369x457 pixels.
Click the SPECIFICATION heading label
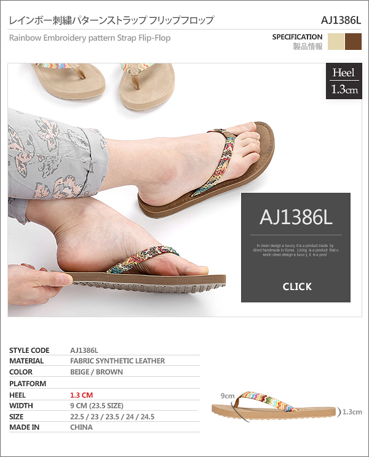pos(297,37)
